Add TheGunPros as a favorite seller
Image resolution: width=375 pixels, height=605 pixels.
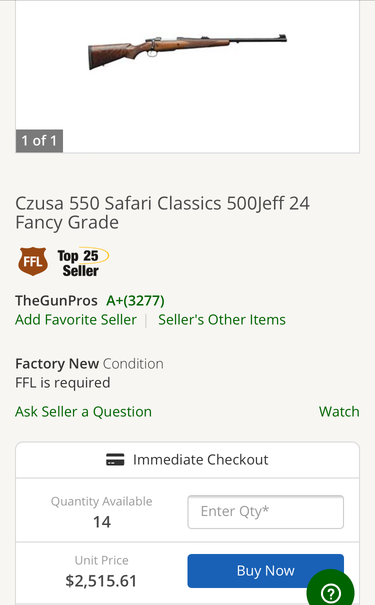[76, 320]
